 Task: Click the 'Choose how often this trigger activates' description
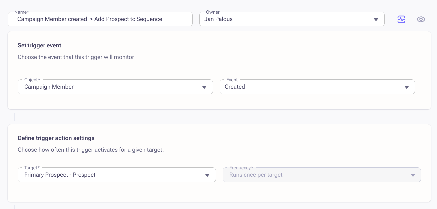tap(90, 150)
